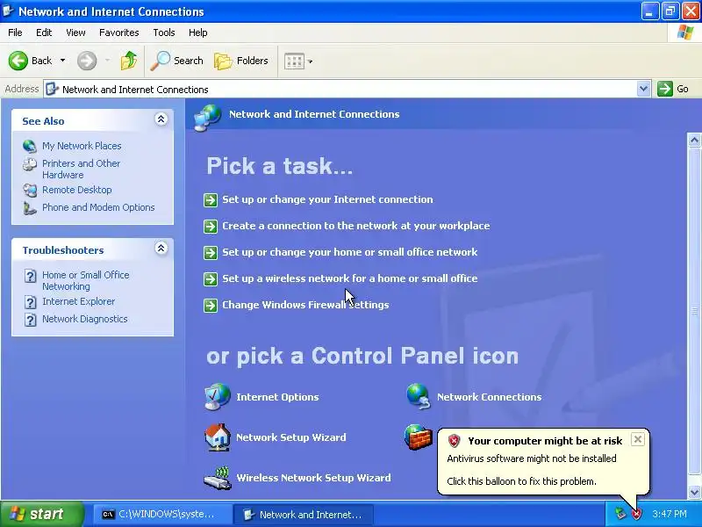Viewport: 702px width, 527px height.
Task: Close the security warning balloon
Action: point(638,439)
